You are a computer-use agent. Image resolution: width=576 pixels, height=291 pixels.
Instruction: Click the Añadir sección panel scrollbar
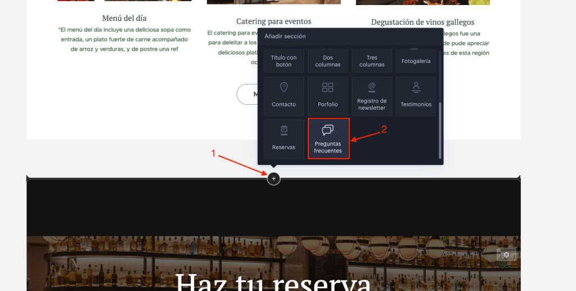pyautogui.click(x=440, y=131)
